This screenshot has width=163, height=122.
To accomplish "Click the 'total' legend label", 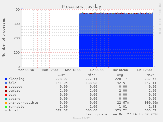I will coord(13,110).
